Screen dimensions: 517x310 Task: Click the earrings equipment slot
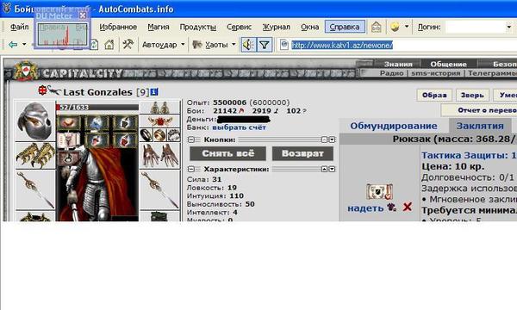coord(160,108)
